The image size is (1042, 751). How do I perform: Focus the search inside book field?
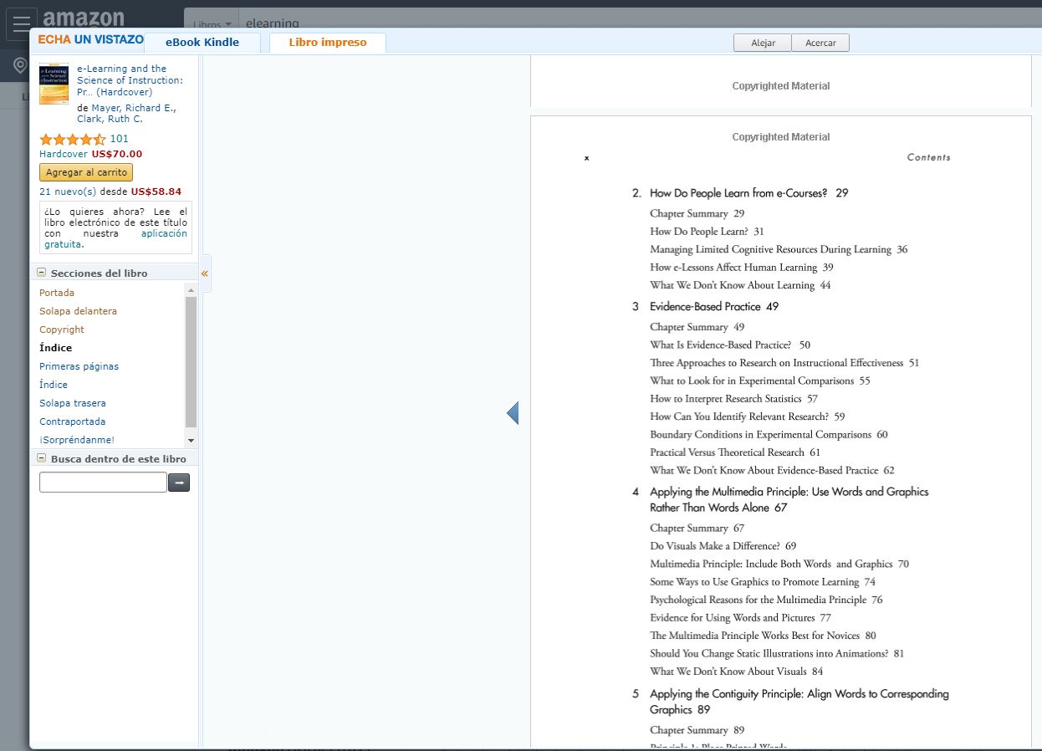[103, 483]
